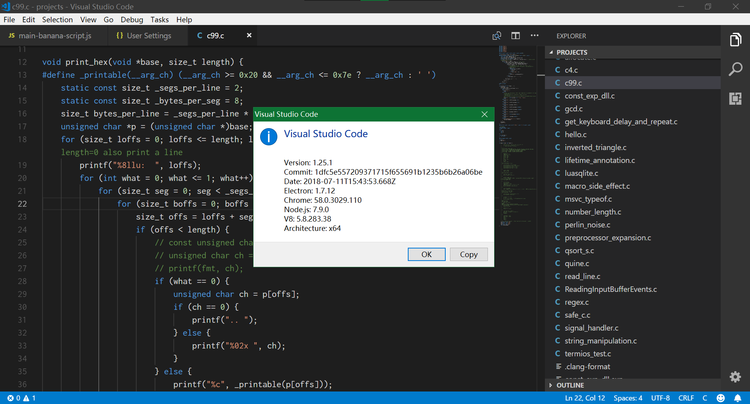
Task: Click the Show Opened Editors icon
Action: pos(496,36)
